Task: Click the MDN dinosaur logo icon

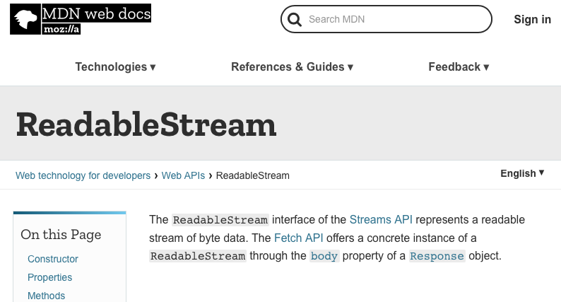Action: pos(25,19)
